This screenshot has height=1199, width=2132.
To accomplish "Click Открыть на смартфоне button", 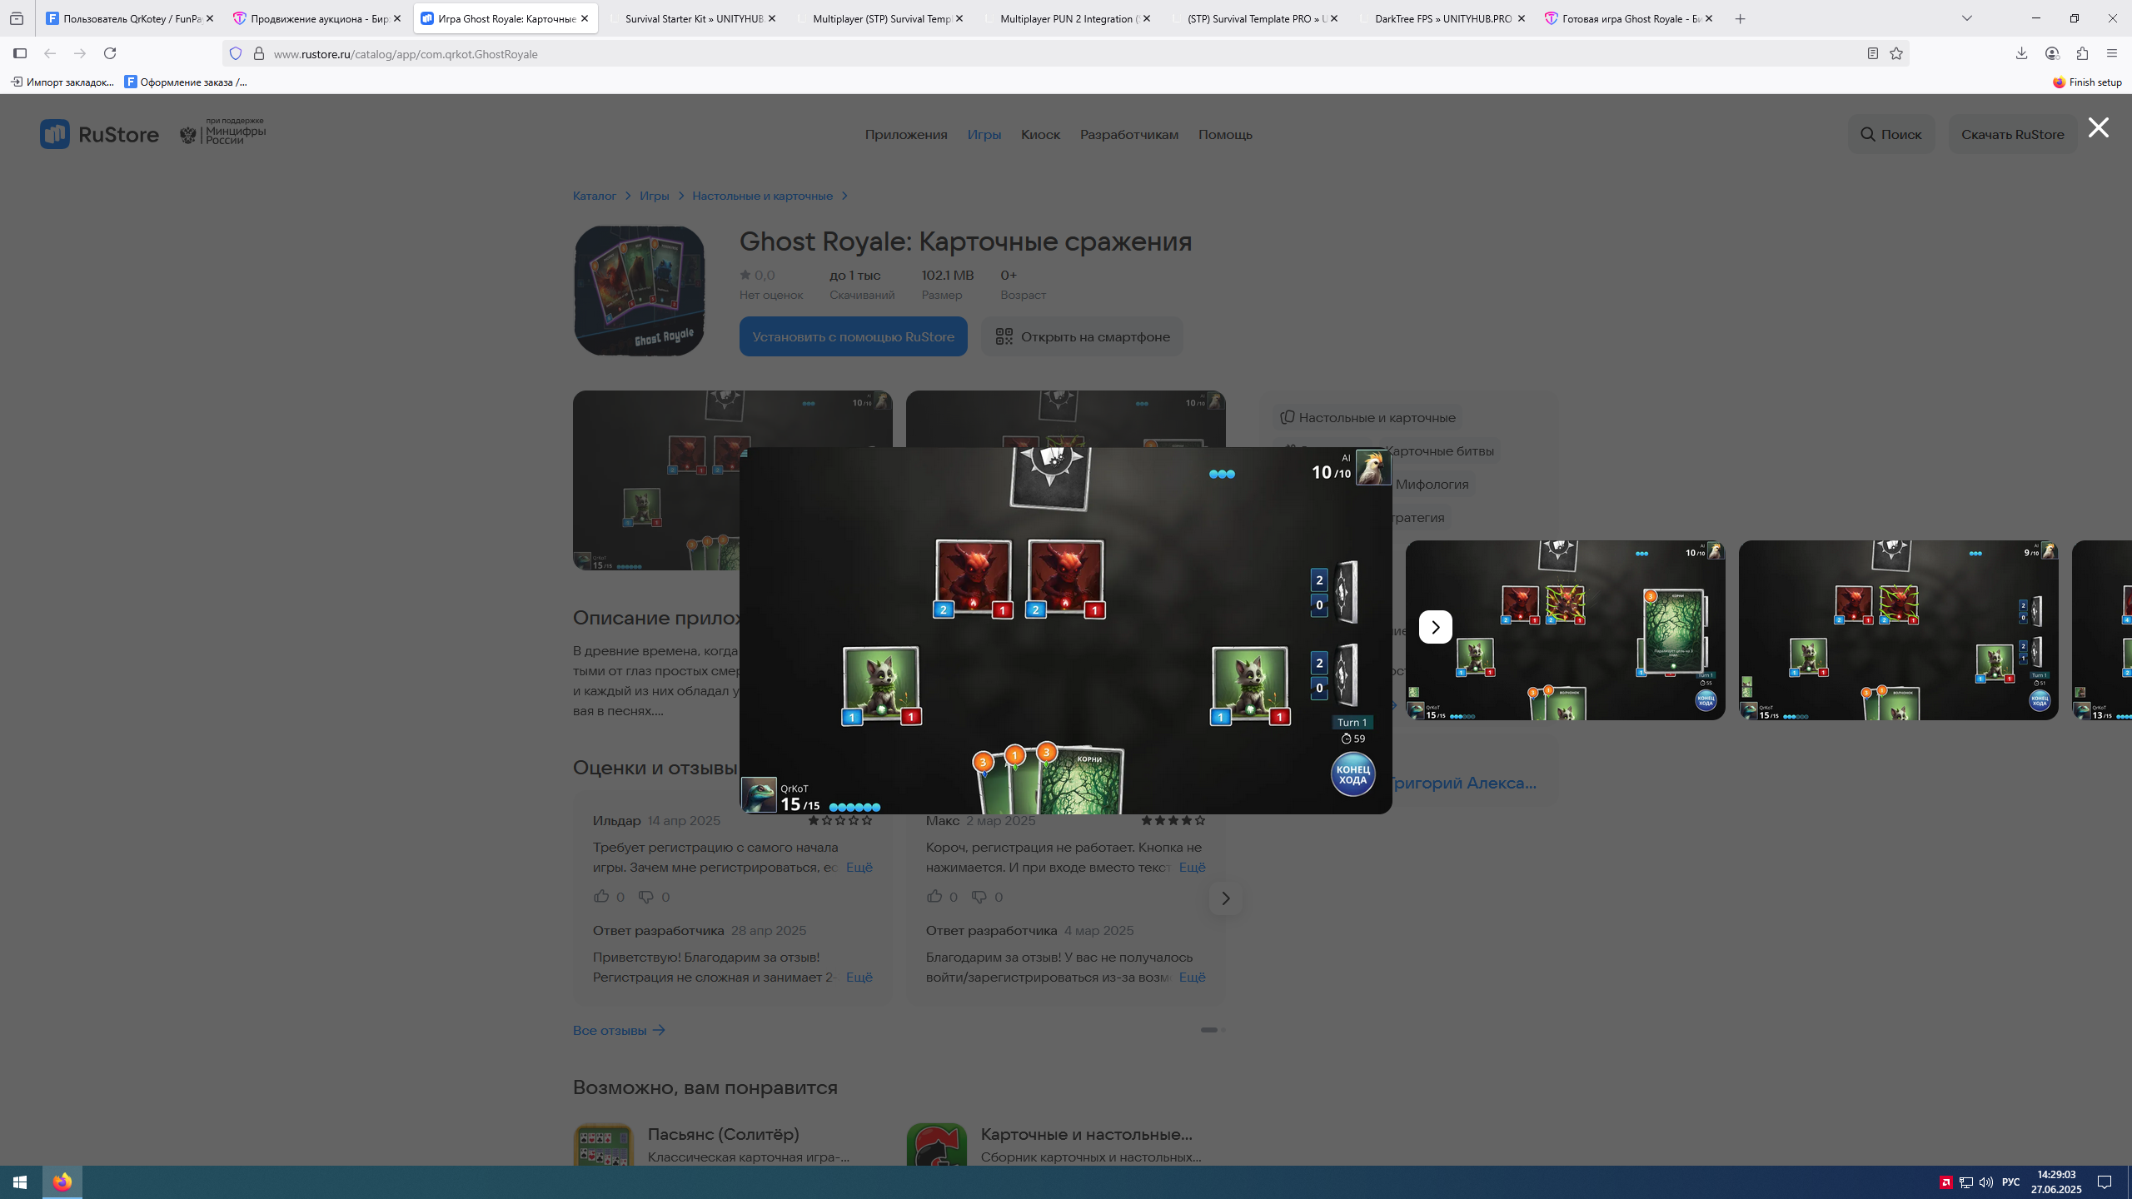I will (x=1081, y=336).
